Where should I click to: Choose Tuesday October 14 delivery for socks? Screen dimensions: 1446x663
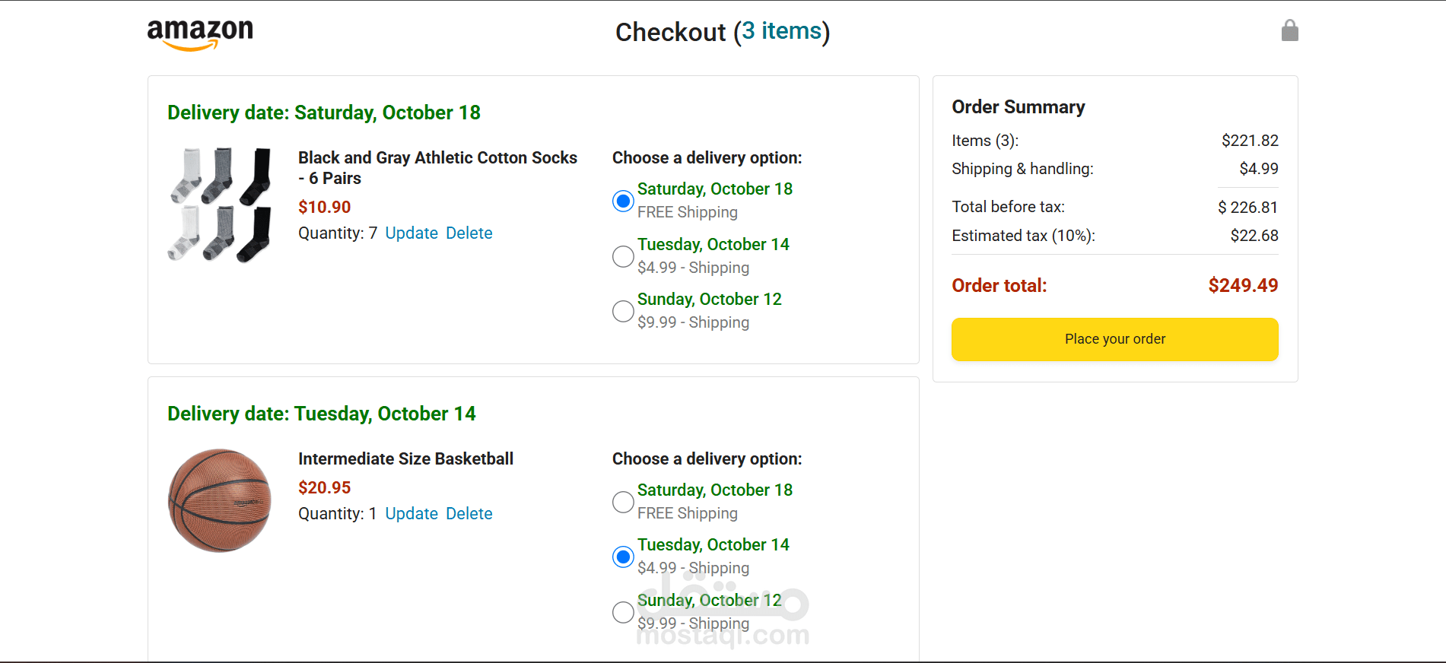[x=623, y=256]
